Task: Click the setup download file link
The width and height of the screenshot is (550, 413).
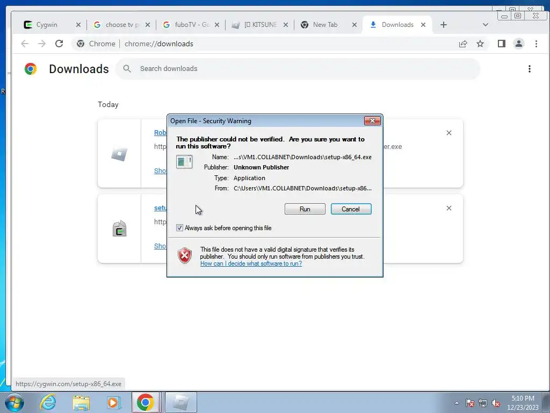Action: tap(160, 208)
